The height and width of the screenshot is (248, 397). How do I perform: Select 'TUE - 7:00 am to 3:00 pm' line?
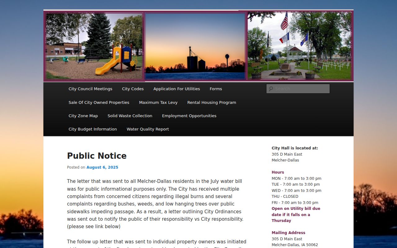coord(296,184)
